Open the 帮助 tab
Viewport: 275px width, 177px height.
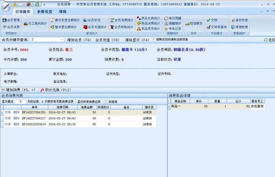[63, 12]
